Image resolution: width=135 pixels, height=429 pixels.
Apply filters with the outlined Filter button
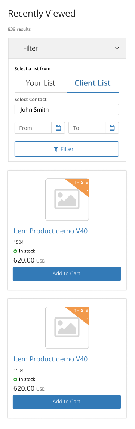(67, 149)
